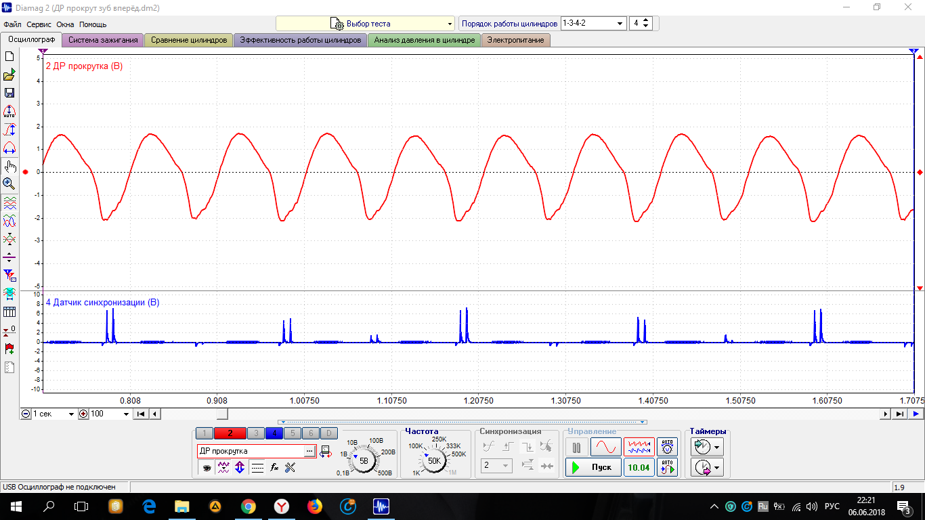Open the notes checklist icon

pos(9,368)
